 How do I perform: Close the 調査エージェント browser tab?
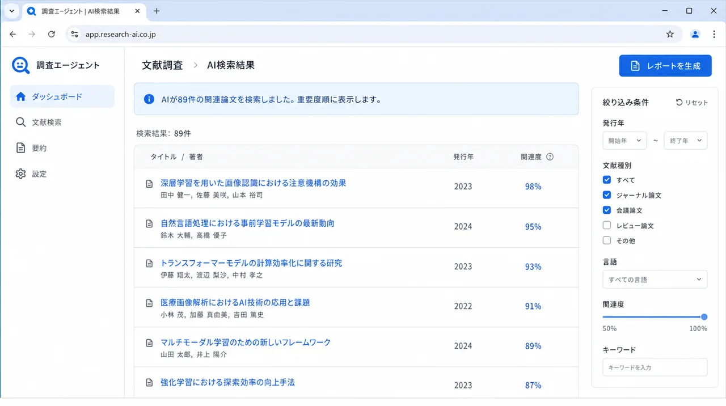coord(138,11)
